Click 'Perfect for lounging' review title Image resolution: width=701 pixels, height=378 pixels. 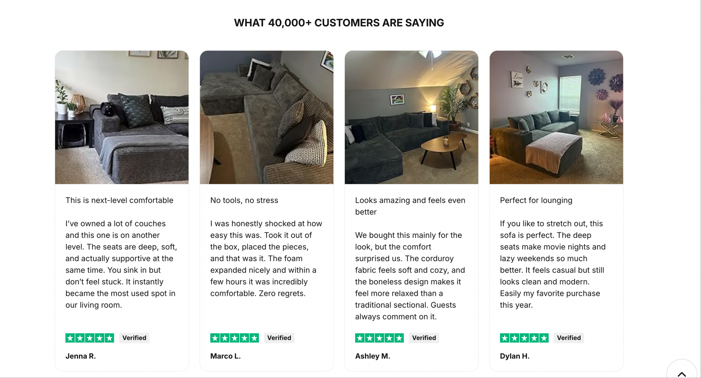click(x=536, y=200)
